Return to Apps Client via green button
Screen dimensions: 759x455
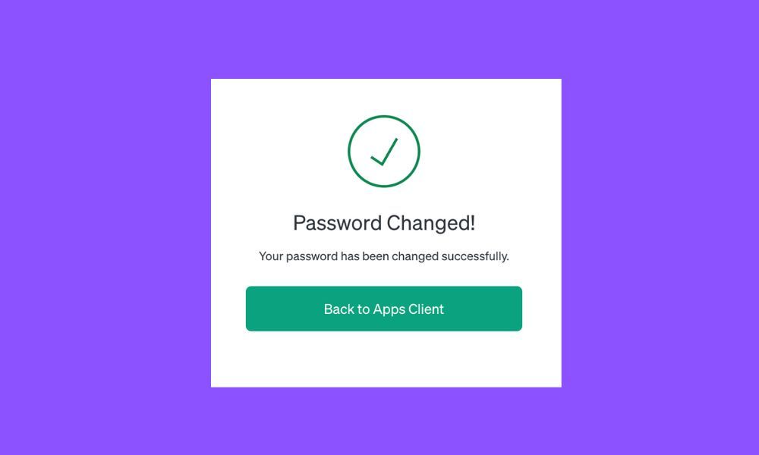(384, 309)
